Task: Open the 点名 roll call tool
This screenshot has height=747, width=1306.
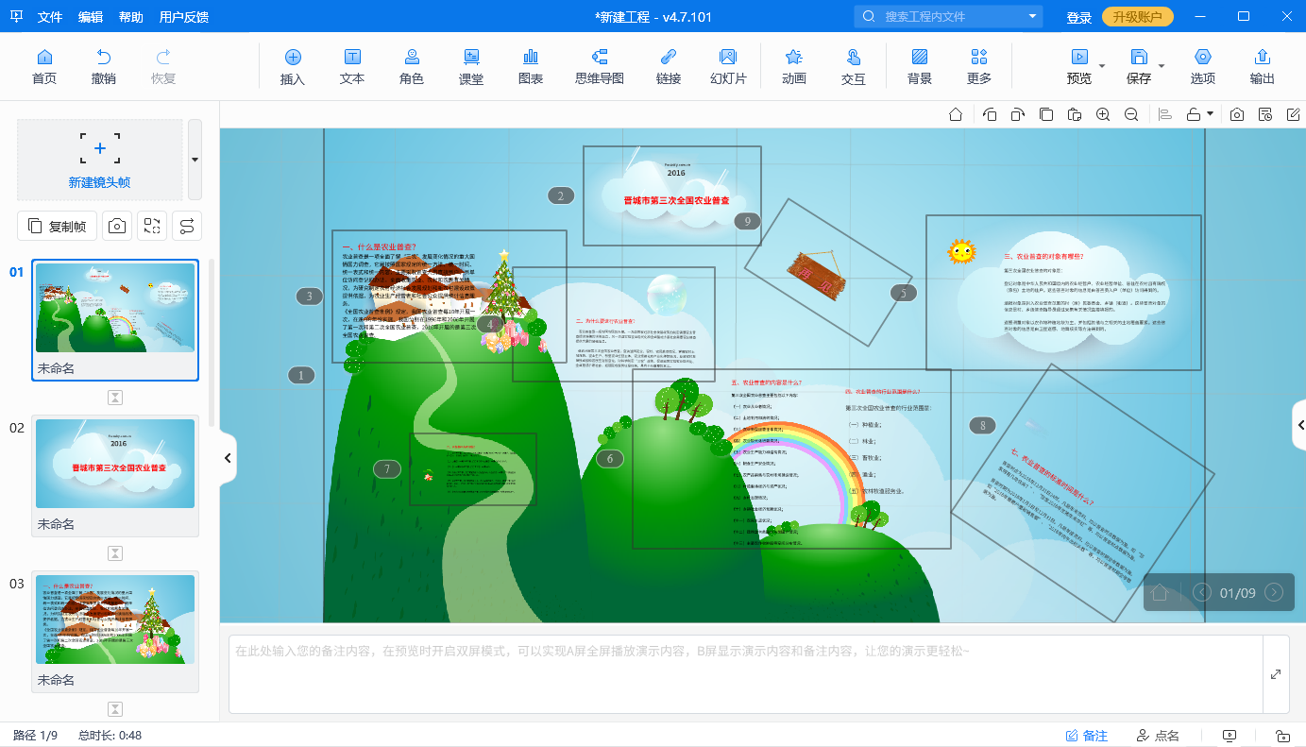Action: pyautogui.click(x=1158, y=736)
